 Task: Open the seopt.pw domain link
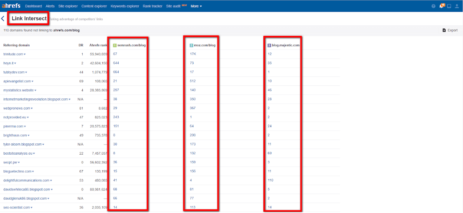pos(10,162)
